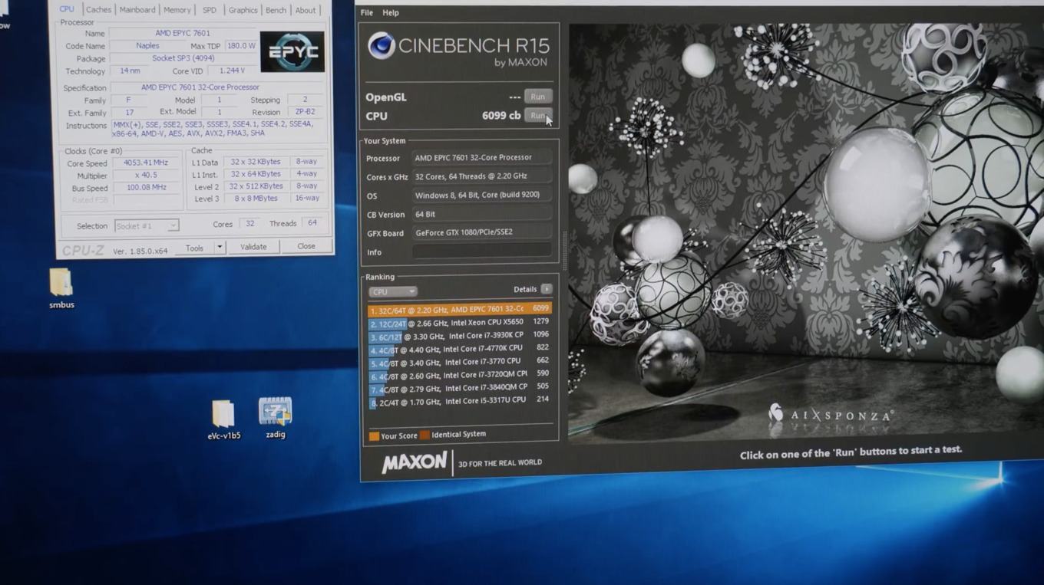Click the Name AMD EPYC 7601 field
The width and height of the screenshot is (1044, 585).
tap(182, 33)
